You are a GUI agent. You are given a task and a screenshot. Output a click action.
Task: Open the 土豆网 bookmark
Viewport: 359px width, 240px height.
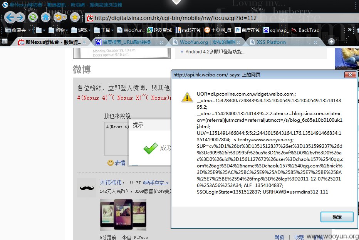pos(218,30)
